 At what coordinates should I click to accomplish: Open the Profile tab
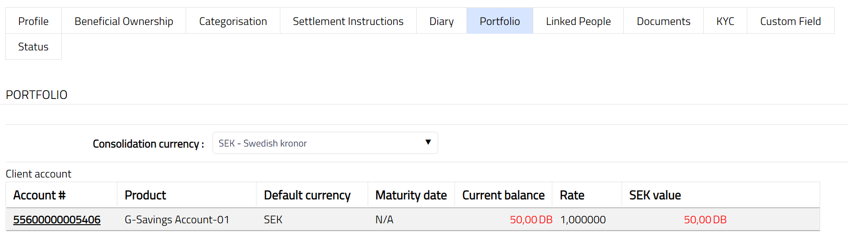tap(33, 21)
